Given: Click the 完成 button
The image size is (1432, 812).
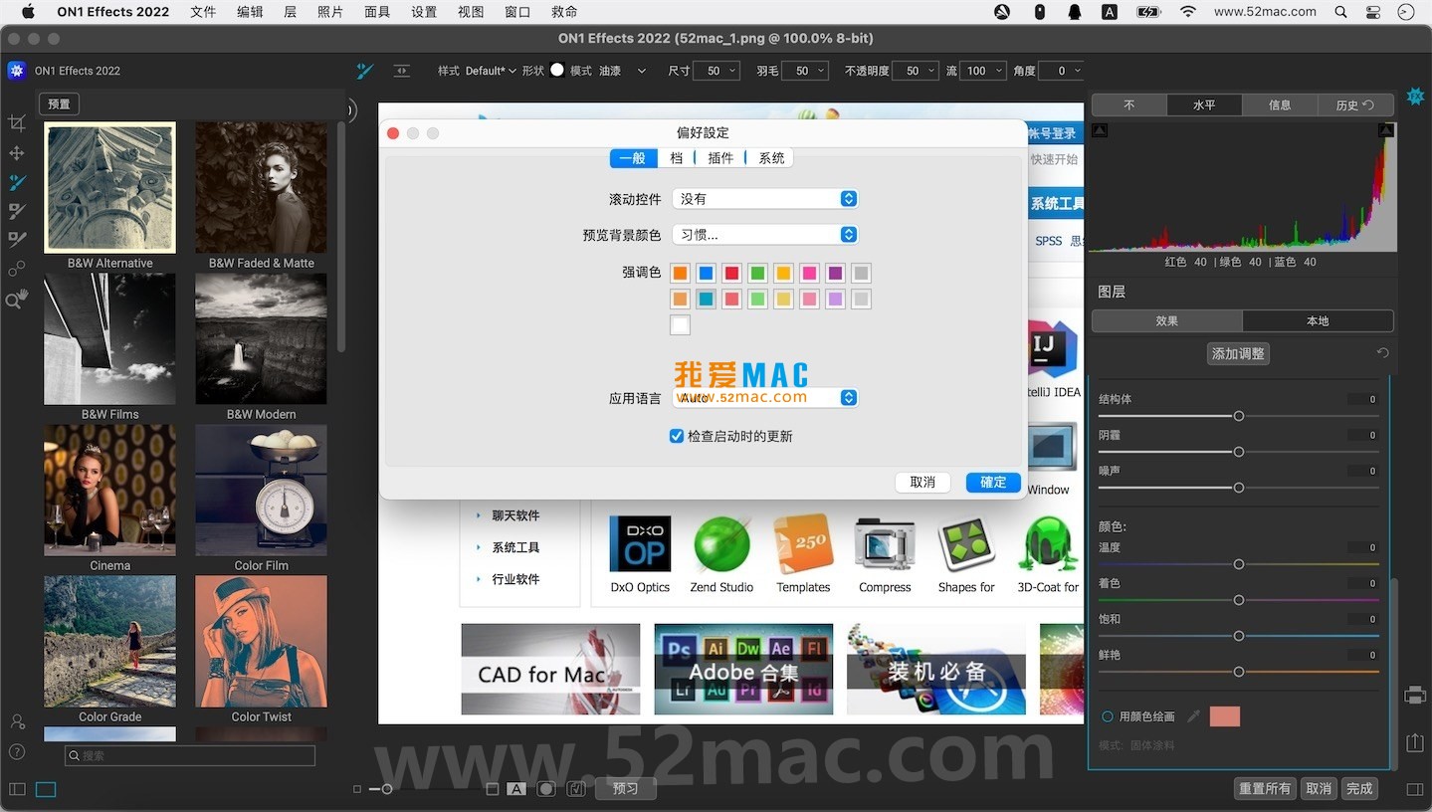Looking at the screenshot, I should [1359, 788].
